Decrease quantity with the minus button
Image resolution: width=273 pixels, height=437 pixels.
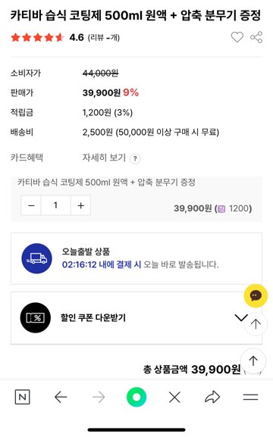(x=31, y=205)
